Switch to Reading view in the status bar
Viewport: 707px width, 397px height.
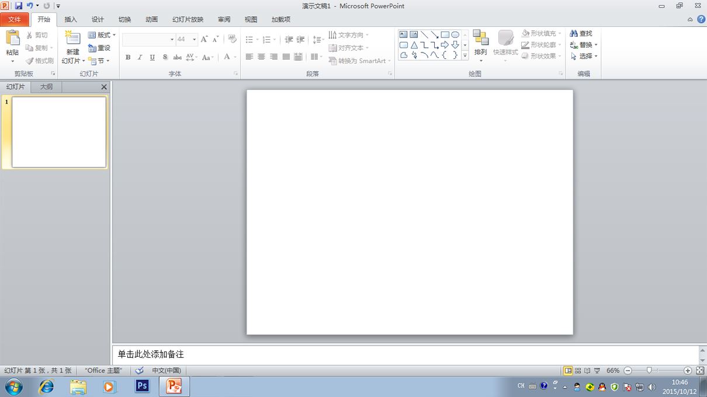[587, 371]
